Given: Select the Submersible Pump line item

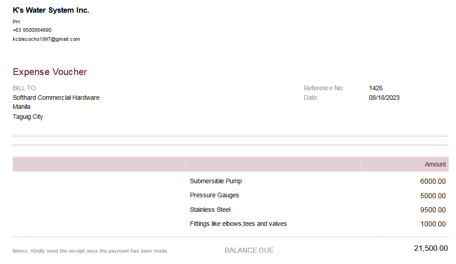Looking at the screenshot, I should point(216,181).
